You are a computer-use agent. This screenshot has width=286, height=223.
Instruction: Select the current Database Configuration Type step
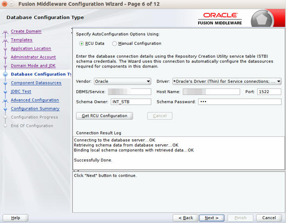41,74
